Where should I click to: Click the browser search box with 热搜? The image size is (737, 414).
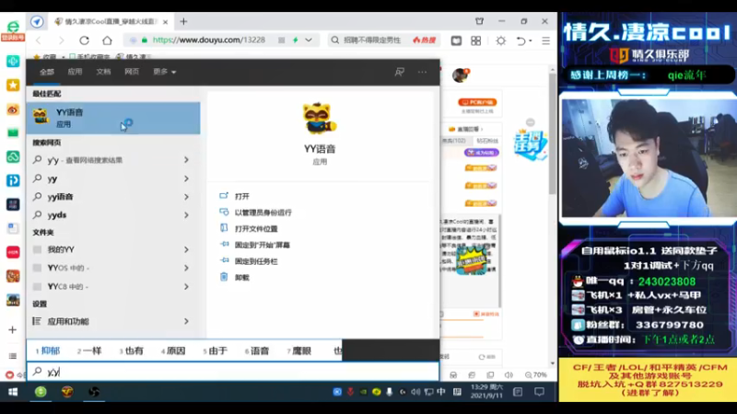tap(383, 40)
